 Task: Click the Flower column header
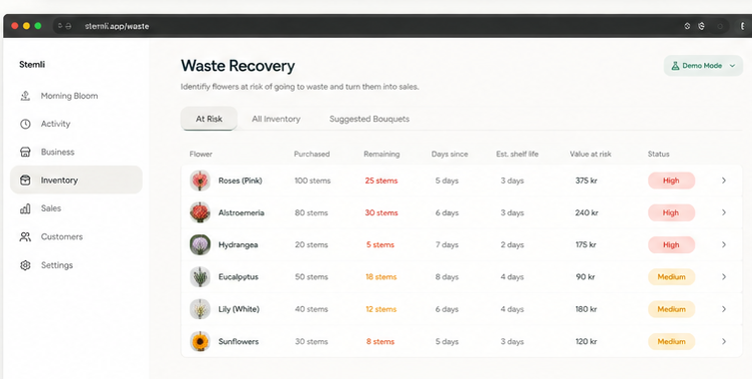201,154
